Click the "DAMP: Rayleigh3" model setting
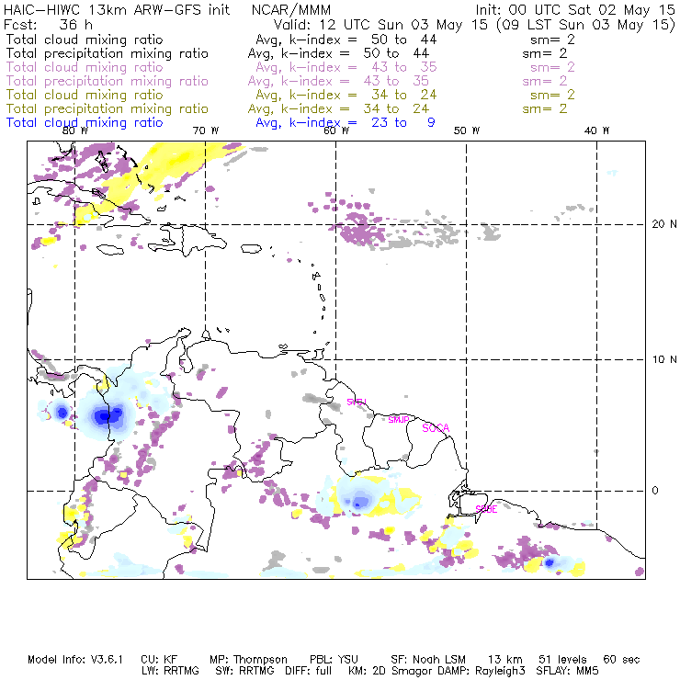The height and width of the screenshot is (680, 680). coord(482,671)
